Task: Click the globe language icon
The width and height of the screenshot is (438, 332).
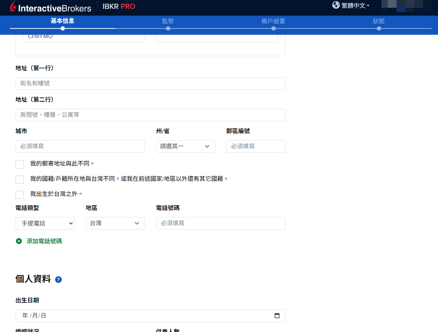Action: (x=336, y=5)
